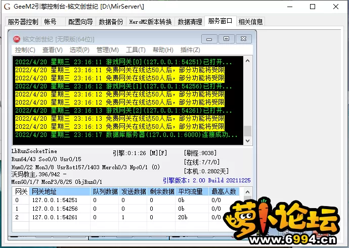Open the 相关信息 tab
The height and width of the screenshot is (248, 349).
250,22
